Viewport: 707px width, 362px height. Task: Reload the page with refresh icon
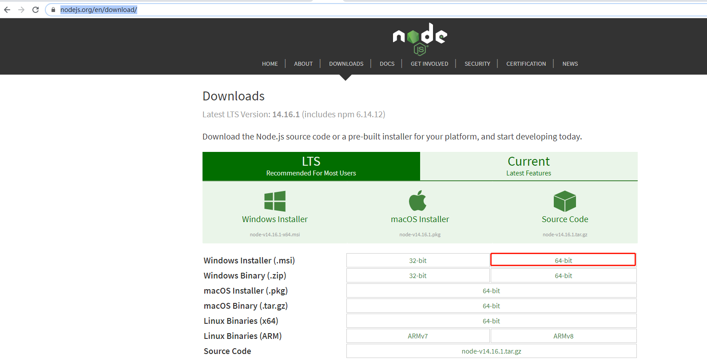pos(36,10)
